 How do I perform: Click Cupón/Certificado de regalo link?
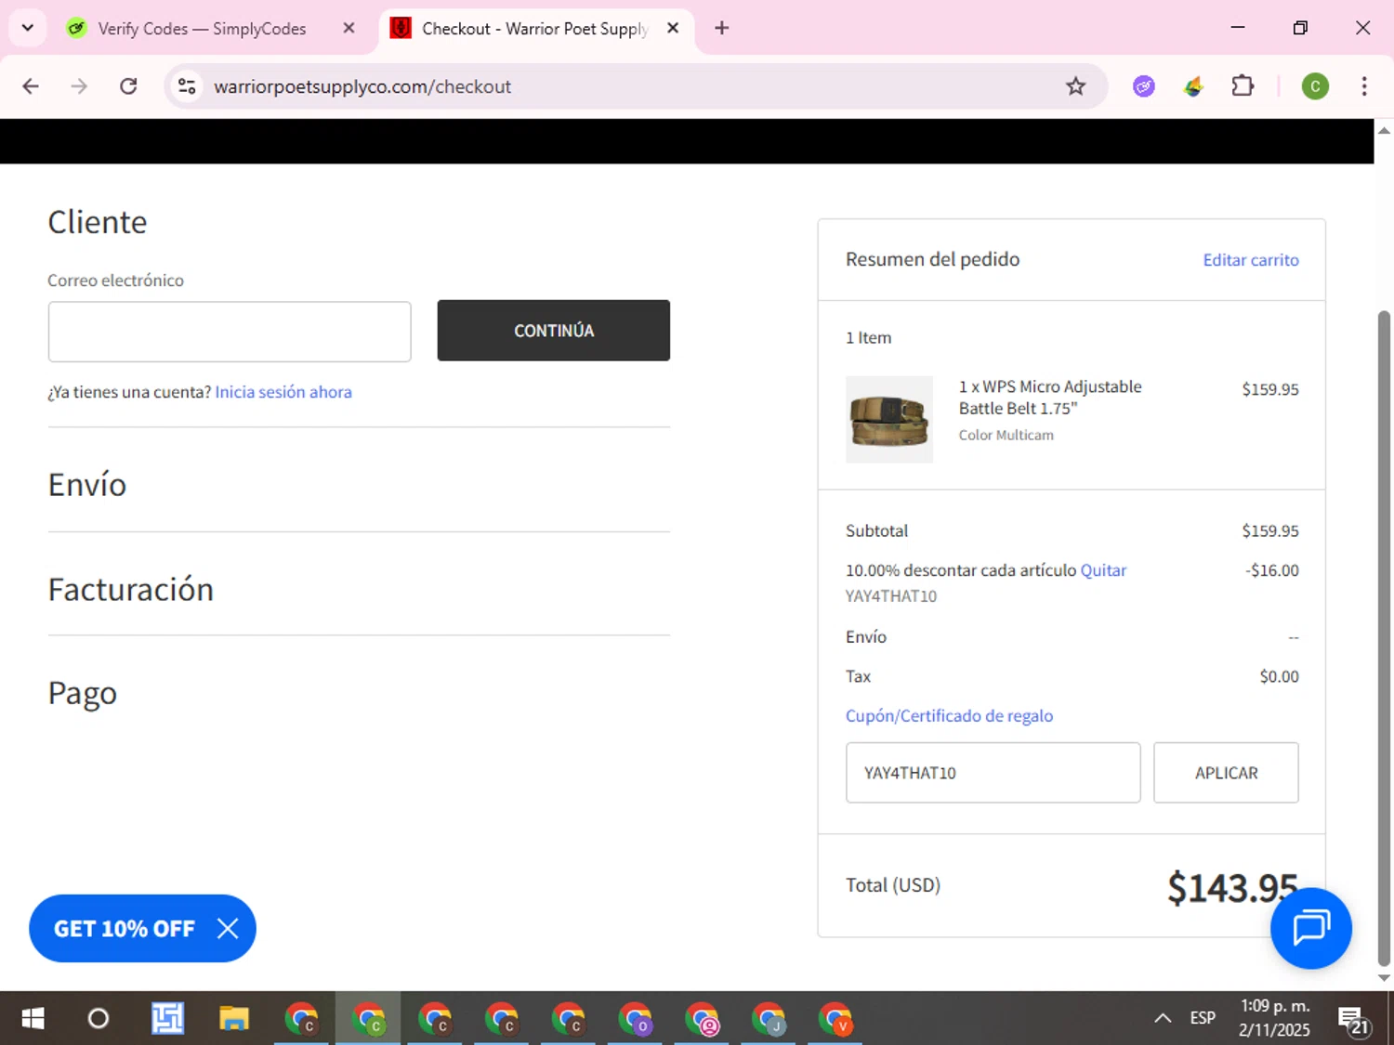(x=949, y=716)
